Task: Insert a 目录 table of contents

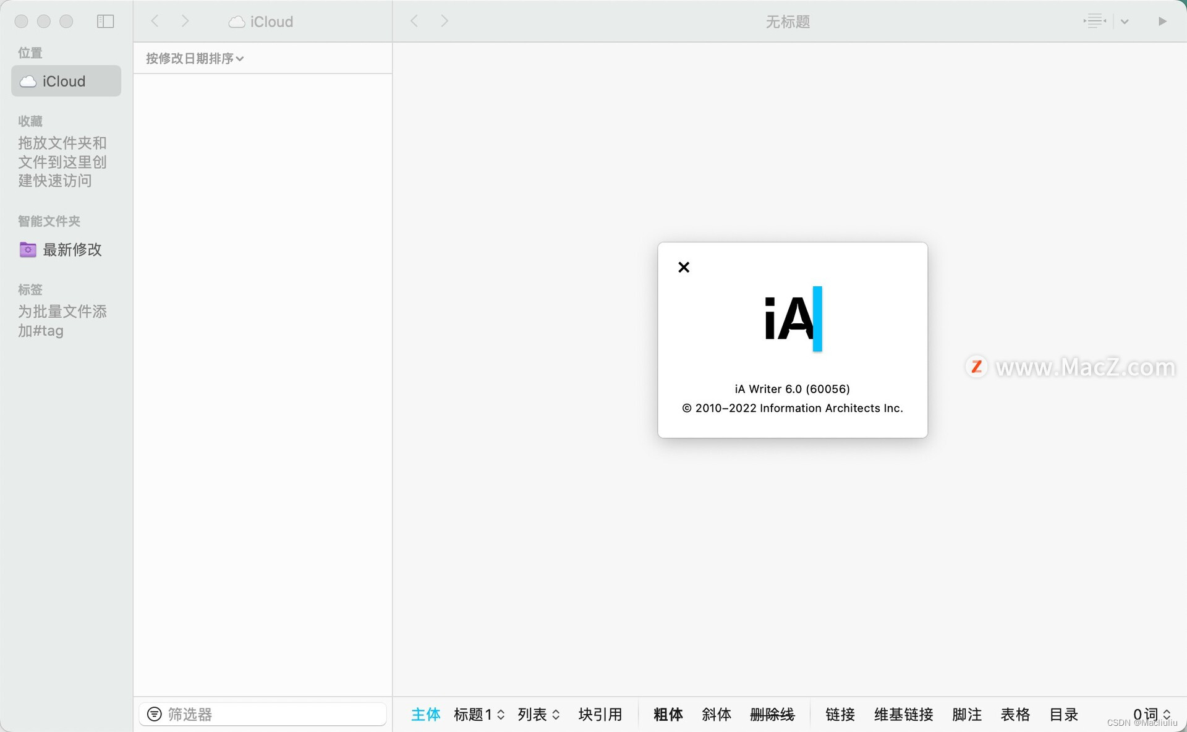Action: [x=1064, y=715]
